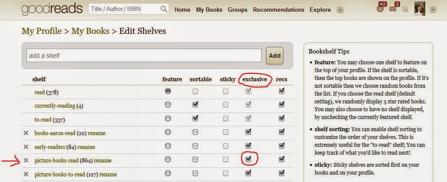Click the search magnifier icon
Viewport: 447px width, 182px height.
[164, 9]
